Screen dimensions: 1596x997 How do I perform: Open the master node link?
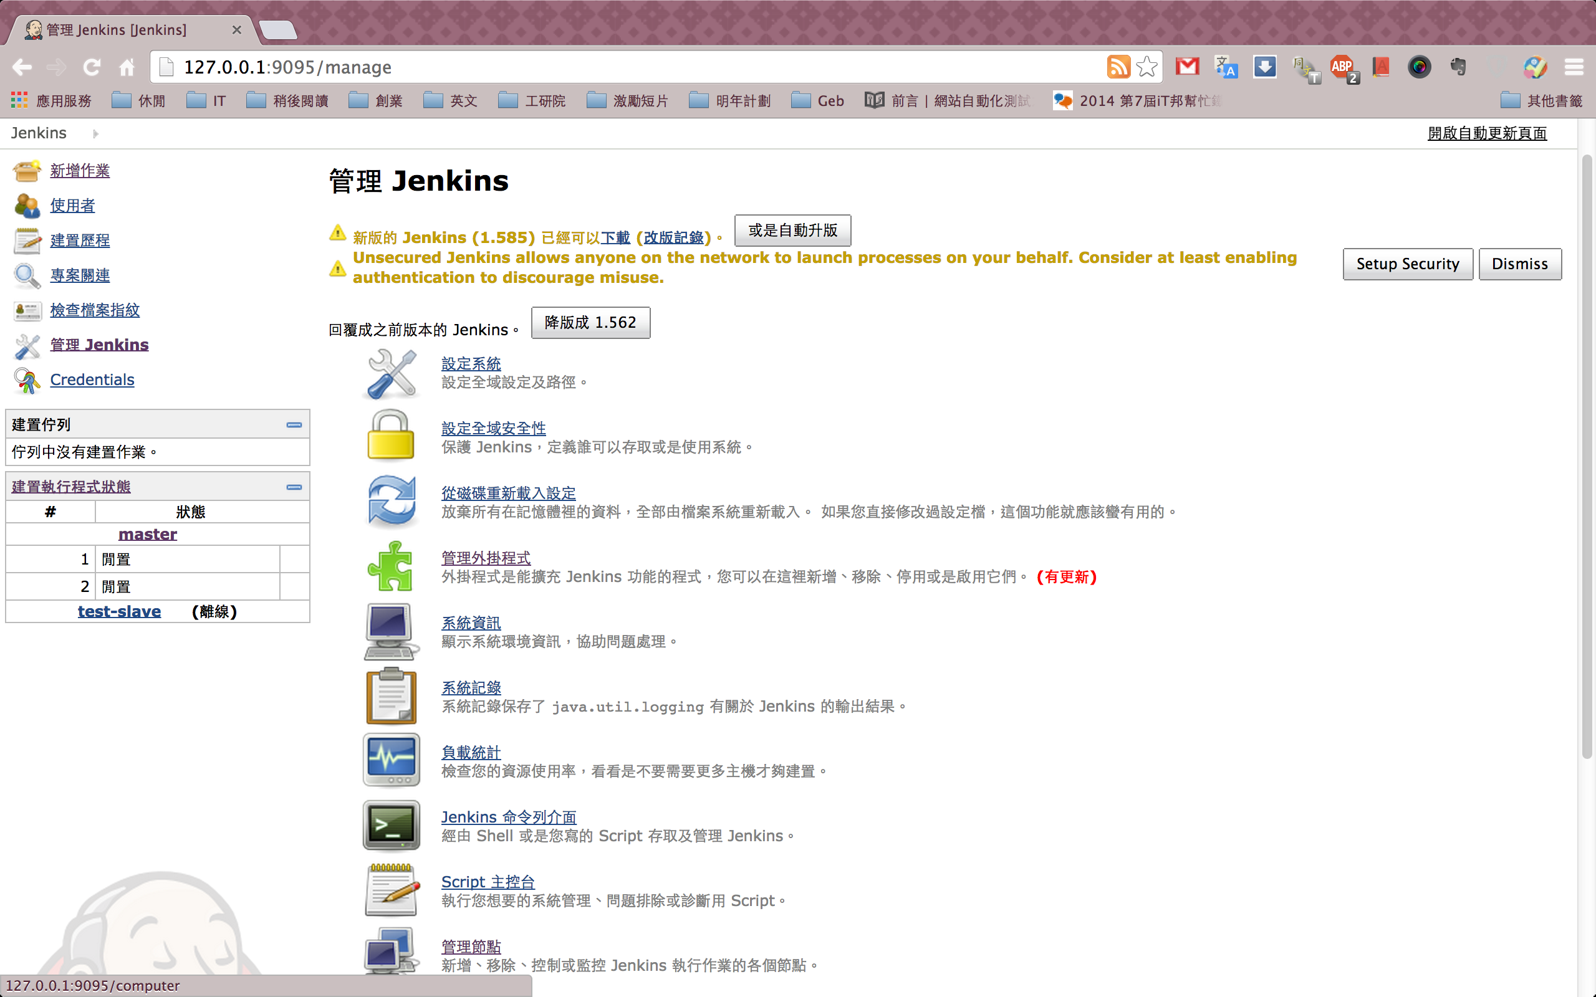(x=148, y=534)
